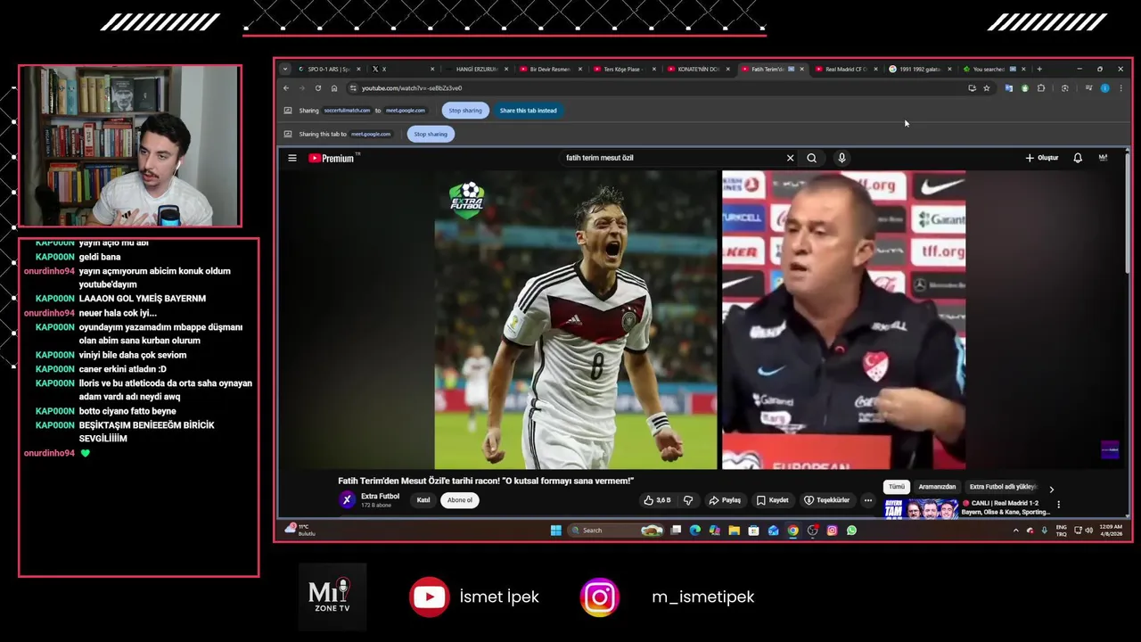The image size is (1141, 642).
Task: Open Instagram from the taskbar
Action: (832, 531)
